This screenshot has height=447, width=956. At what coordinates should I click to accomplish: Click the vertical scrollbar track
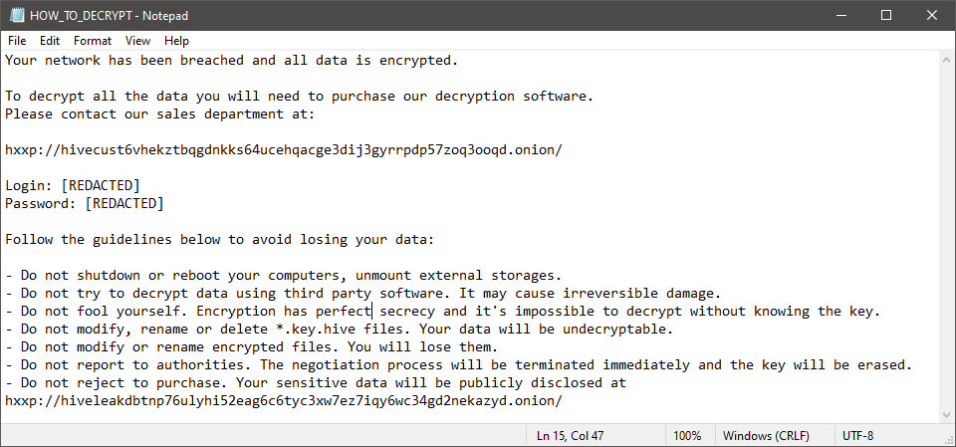click(946, 239)
